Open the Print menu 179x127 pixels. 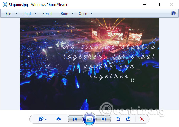click(x=27, y=14)
